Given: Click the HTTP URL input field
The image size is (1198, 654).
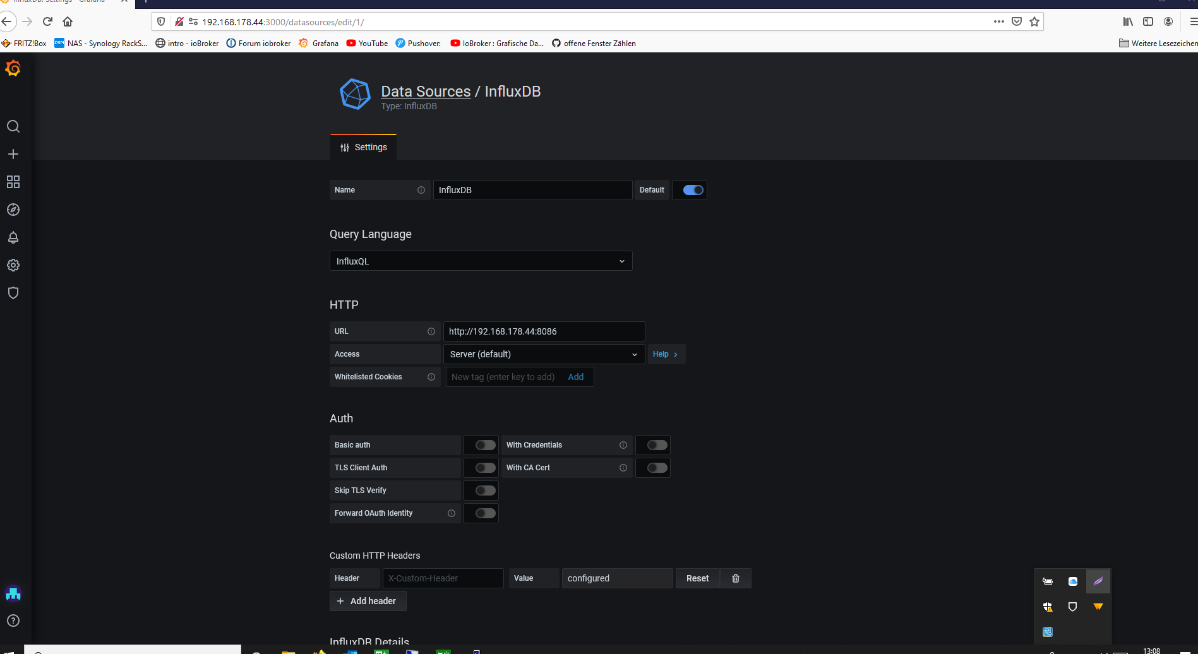Looking at the screenshot, I should tap(544, 331).
